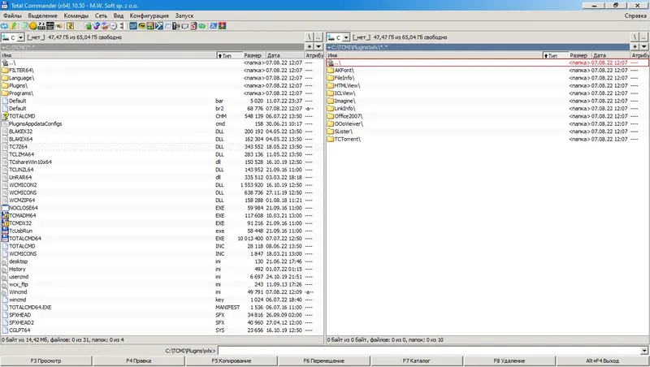Click the blue refresh arrows toolbar icon
This screenshot has height=367, width=650.
click(x=4, y=26)
